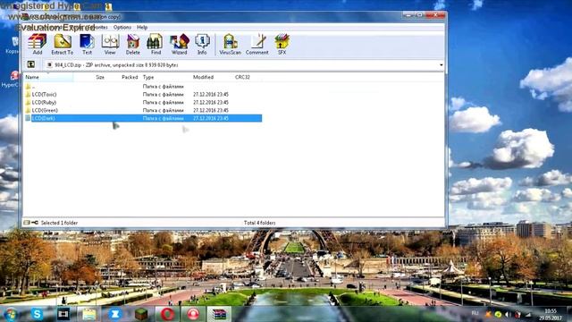Select the parent '..' folder row

tap(143, 87)
